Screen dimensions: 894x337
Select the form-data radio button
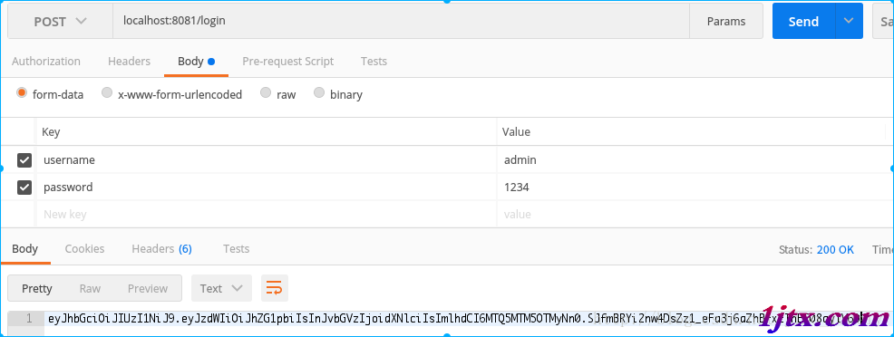coord(22,92)
